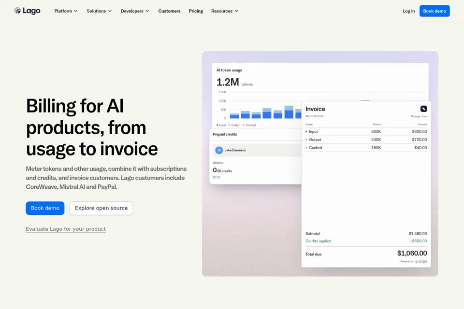The image size is (464, 309).
Task: Click the Lago logo in header
Action: tap(27, 11)
